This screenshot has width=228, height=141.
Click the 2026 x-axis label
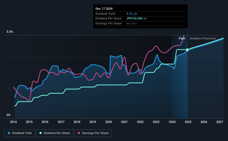coord(204,122)
